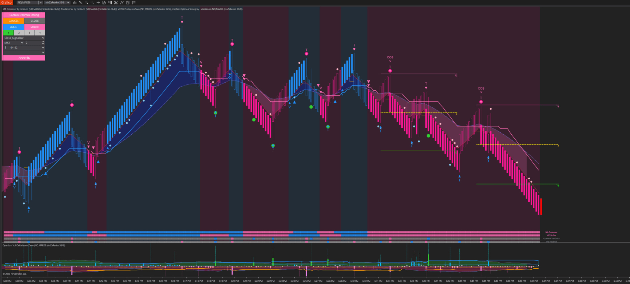The height and width of the screenshot is (284, 630).
Task: Click the Quantum Vol-Delta legend label
Action: pos(551,239)
